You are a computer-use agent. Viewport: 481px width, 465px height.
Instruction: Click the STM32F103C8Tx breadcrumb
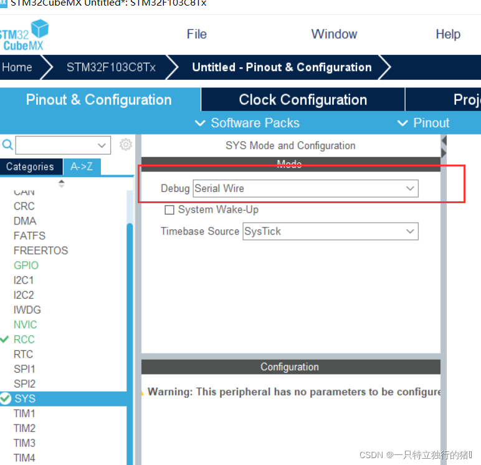click(x=111, y=67)
